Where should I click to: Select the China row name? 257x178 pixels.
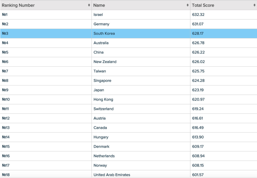pyautogui.click(x=98, y=53)
